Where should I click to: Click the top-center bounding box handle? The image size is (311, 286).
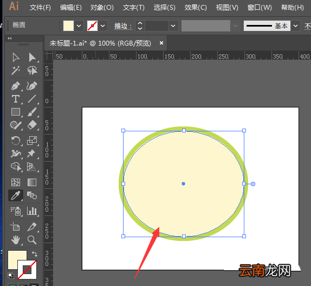[x=184, y=130]
